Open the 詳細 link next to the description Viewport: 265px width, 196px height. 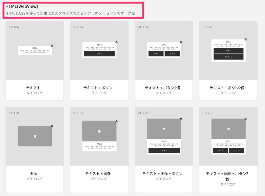coord(131,13)
